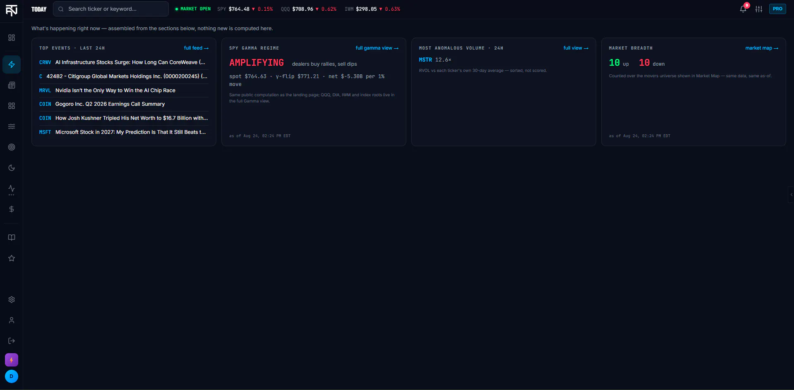Click the QQQ $708.96 ticker quote
Viewport: 794px width, 390px height.
tap(309, 9)
